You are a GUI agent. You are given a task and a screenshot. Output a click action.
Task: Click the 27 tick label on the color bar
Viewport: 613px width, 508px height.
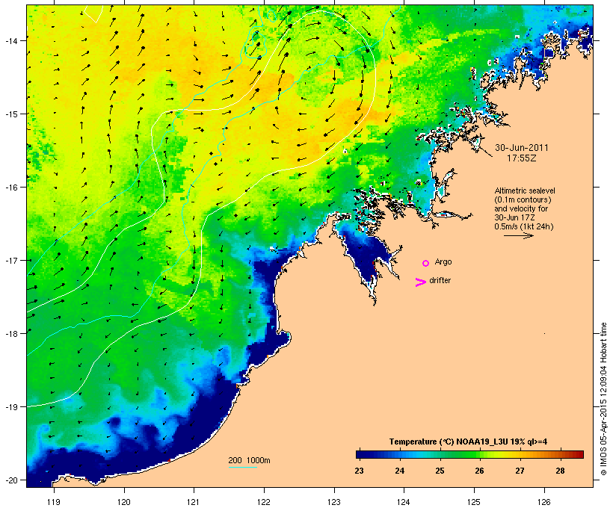(520, 471)
